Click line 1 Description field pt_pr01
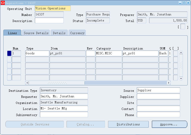 tap(140, 53)
